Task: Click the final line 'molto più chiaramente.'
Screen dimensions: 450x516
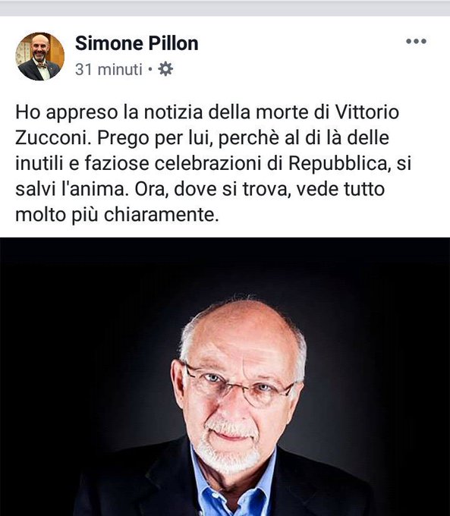Action: (x=117, y=215)
